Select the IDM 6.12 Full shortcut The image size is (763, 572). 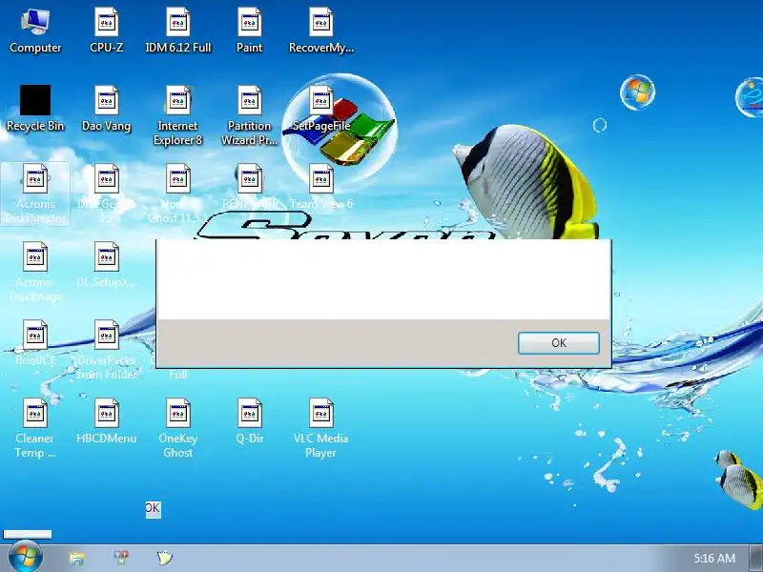pyautogui.click(x=178, y=31)
